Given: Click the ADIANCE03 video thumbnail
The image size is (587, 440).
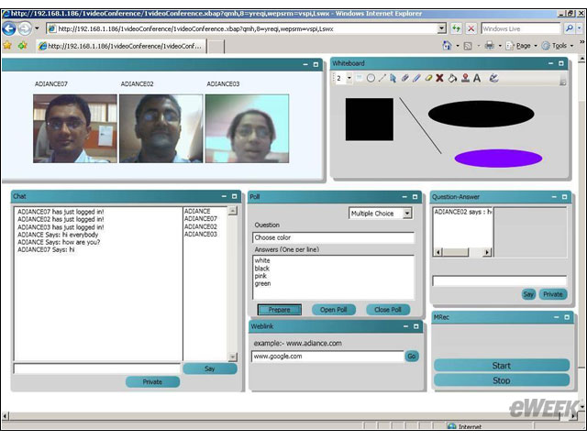Looking at the screenshot, I should tap(247, 128).
